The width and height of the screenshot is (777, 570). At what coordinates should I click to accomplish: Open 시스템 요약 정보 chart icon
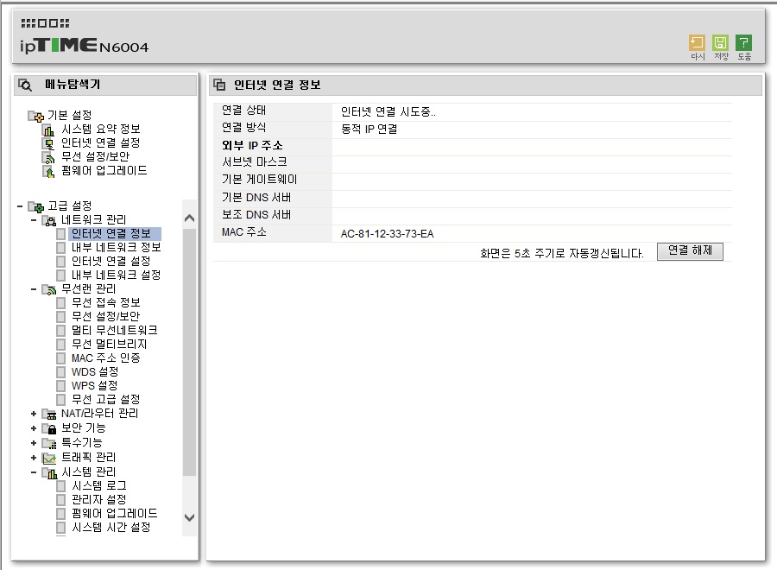[48, 130]
